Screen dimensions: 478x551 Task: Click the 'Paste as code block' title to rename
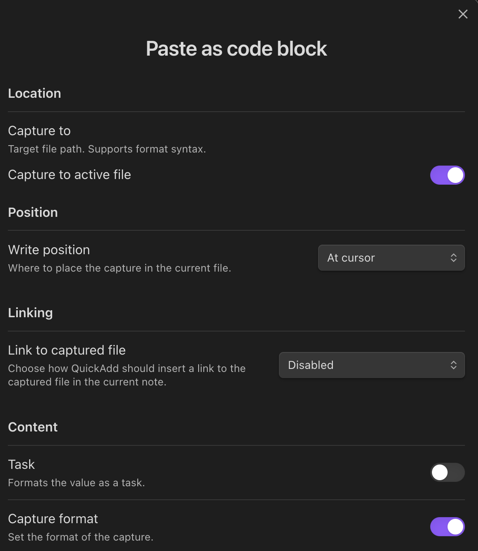(236, 49)
